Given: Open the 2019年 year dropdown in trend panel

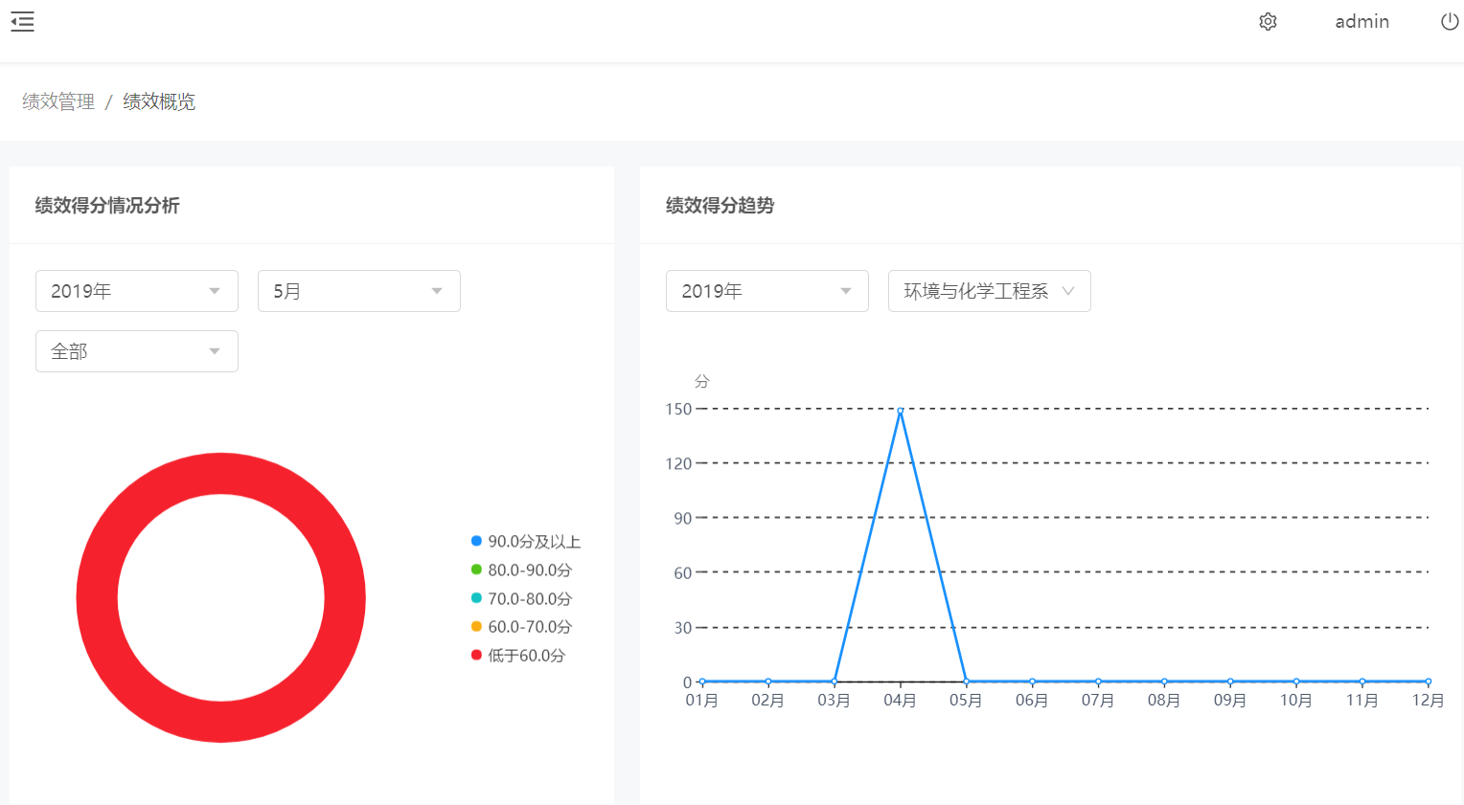Looking at the screenshot, I should tap(766, 291).
